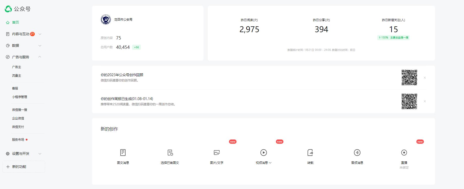Select the 转载 repost icon
Image resolution: width=464 pixels, height=189 pixels.
[x=310, y=153]
